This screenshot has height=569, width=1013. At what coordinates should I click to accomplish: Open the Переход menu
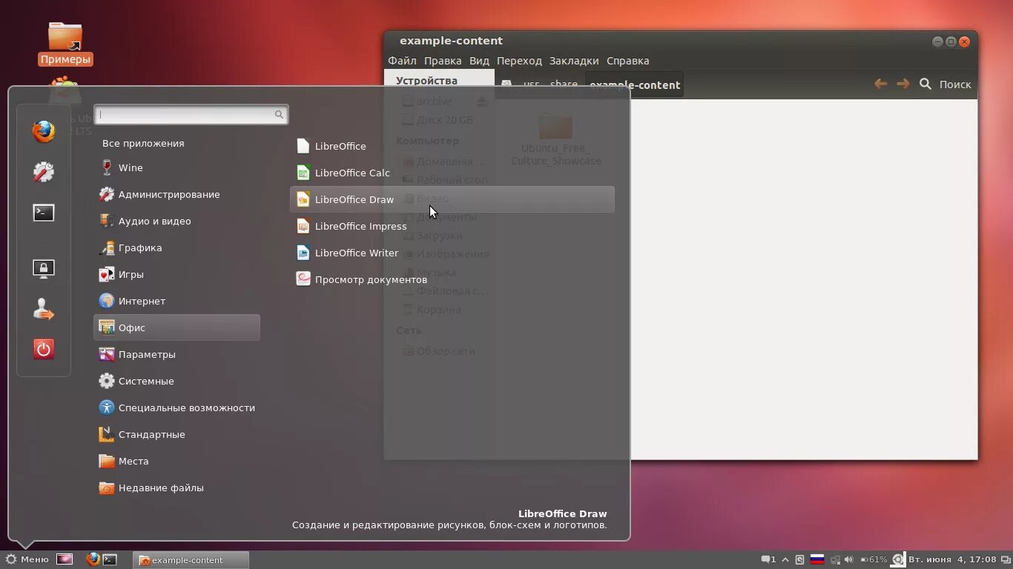click(x=519, y=60)
